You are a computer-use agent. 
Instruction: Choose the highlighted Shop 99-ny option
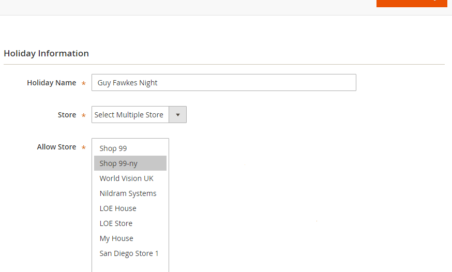pyautogui.click(x=118, y=163)
